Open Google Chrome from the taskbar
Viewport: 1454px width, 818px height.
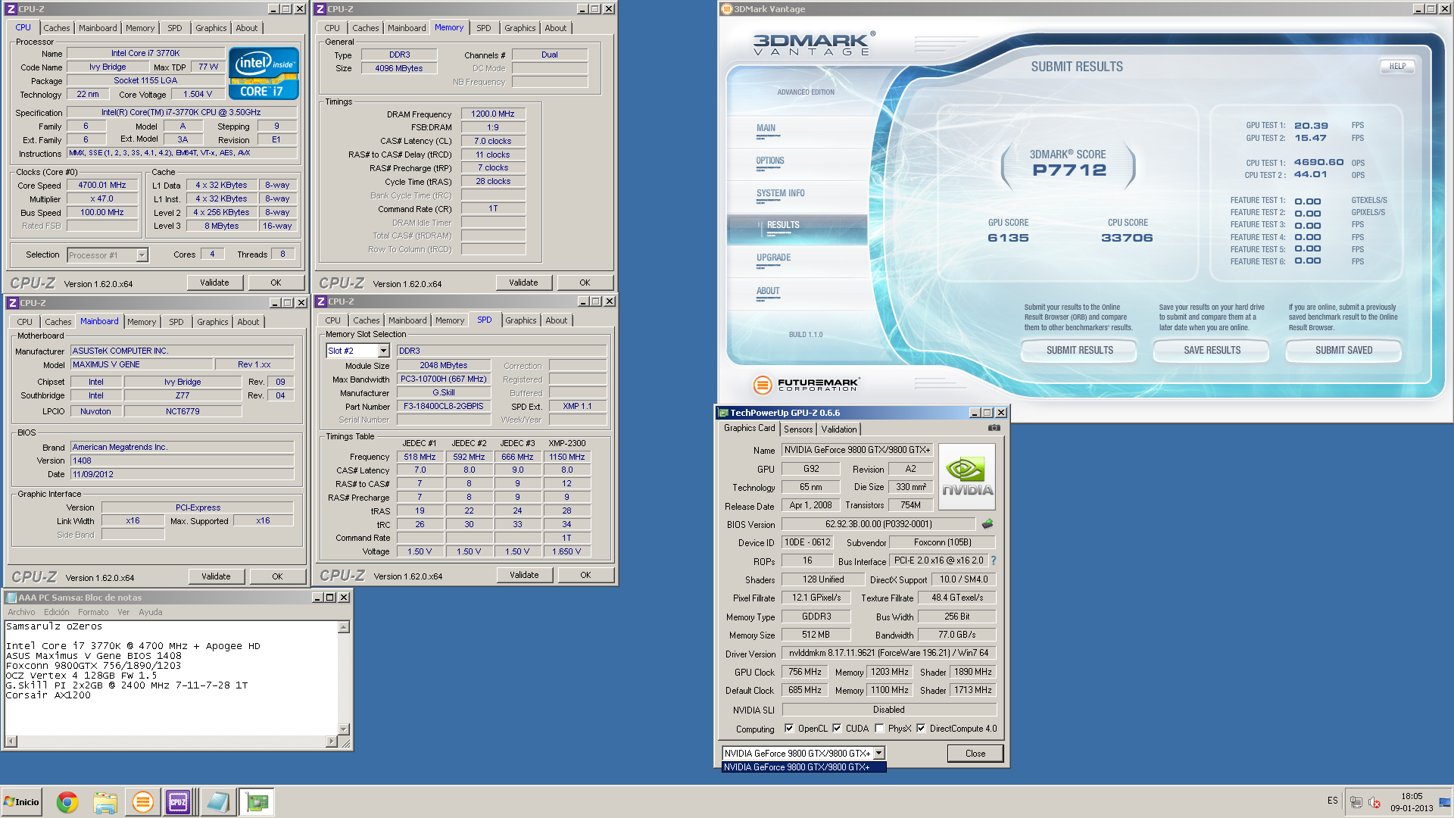click(67, 802)
